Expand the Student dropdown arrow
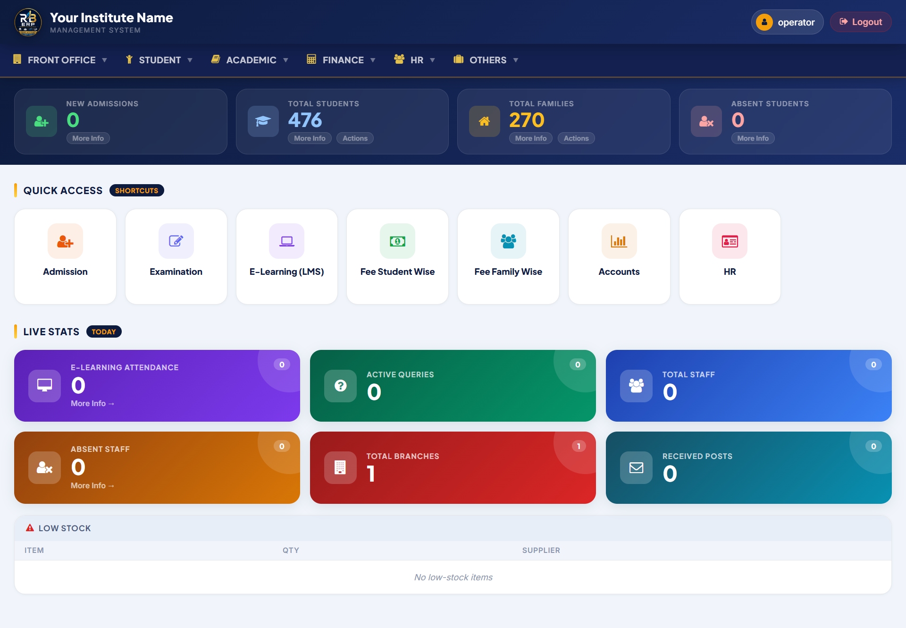This screenshot has height=628, width=906. pyautogui.click(x=190, y=60)
